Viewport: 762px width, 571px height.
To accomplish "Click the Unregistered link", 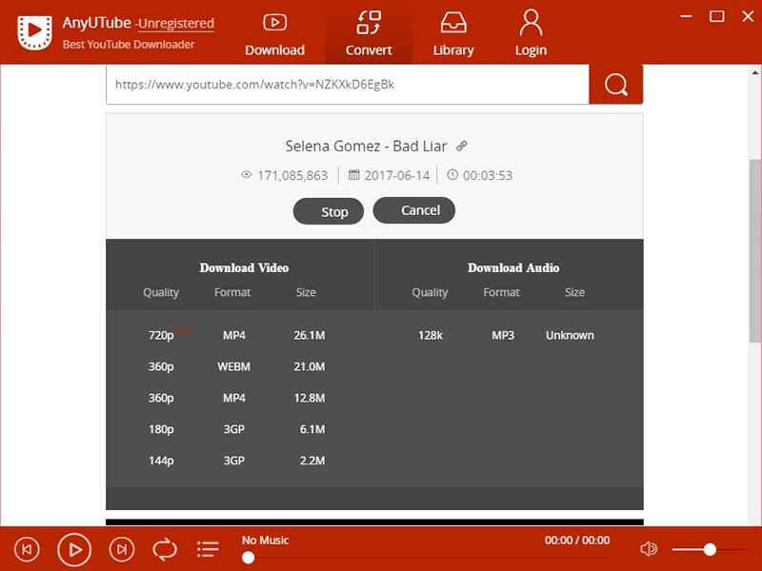I will [176, 23].
